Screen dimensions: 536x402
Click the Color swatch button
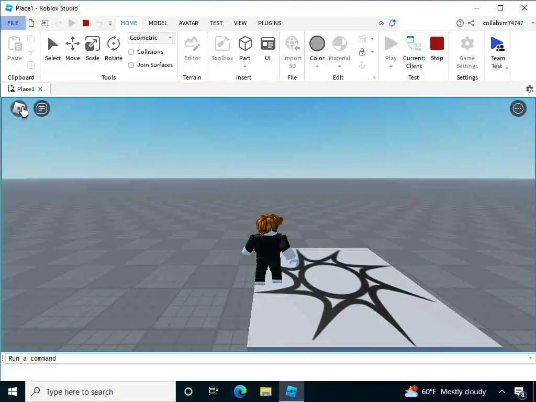click(317, 49)
